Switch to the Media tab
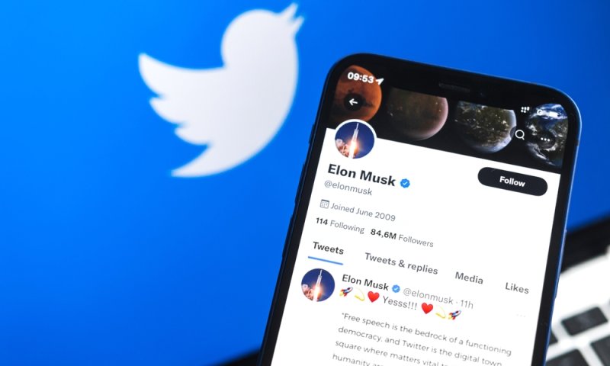 tap(469, 278)
